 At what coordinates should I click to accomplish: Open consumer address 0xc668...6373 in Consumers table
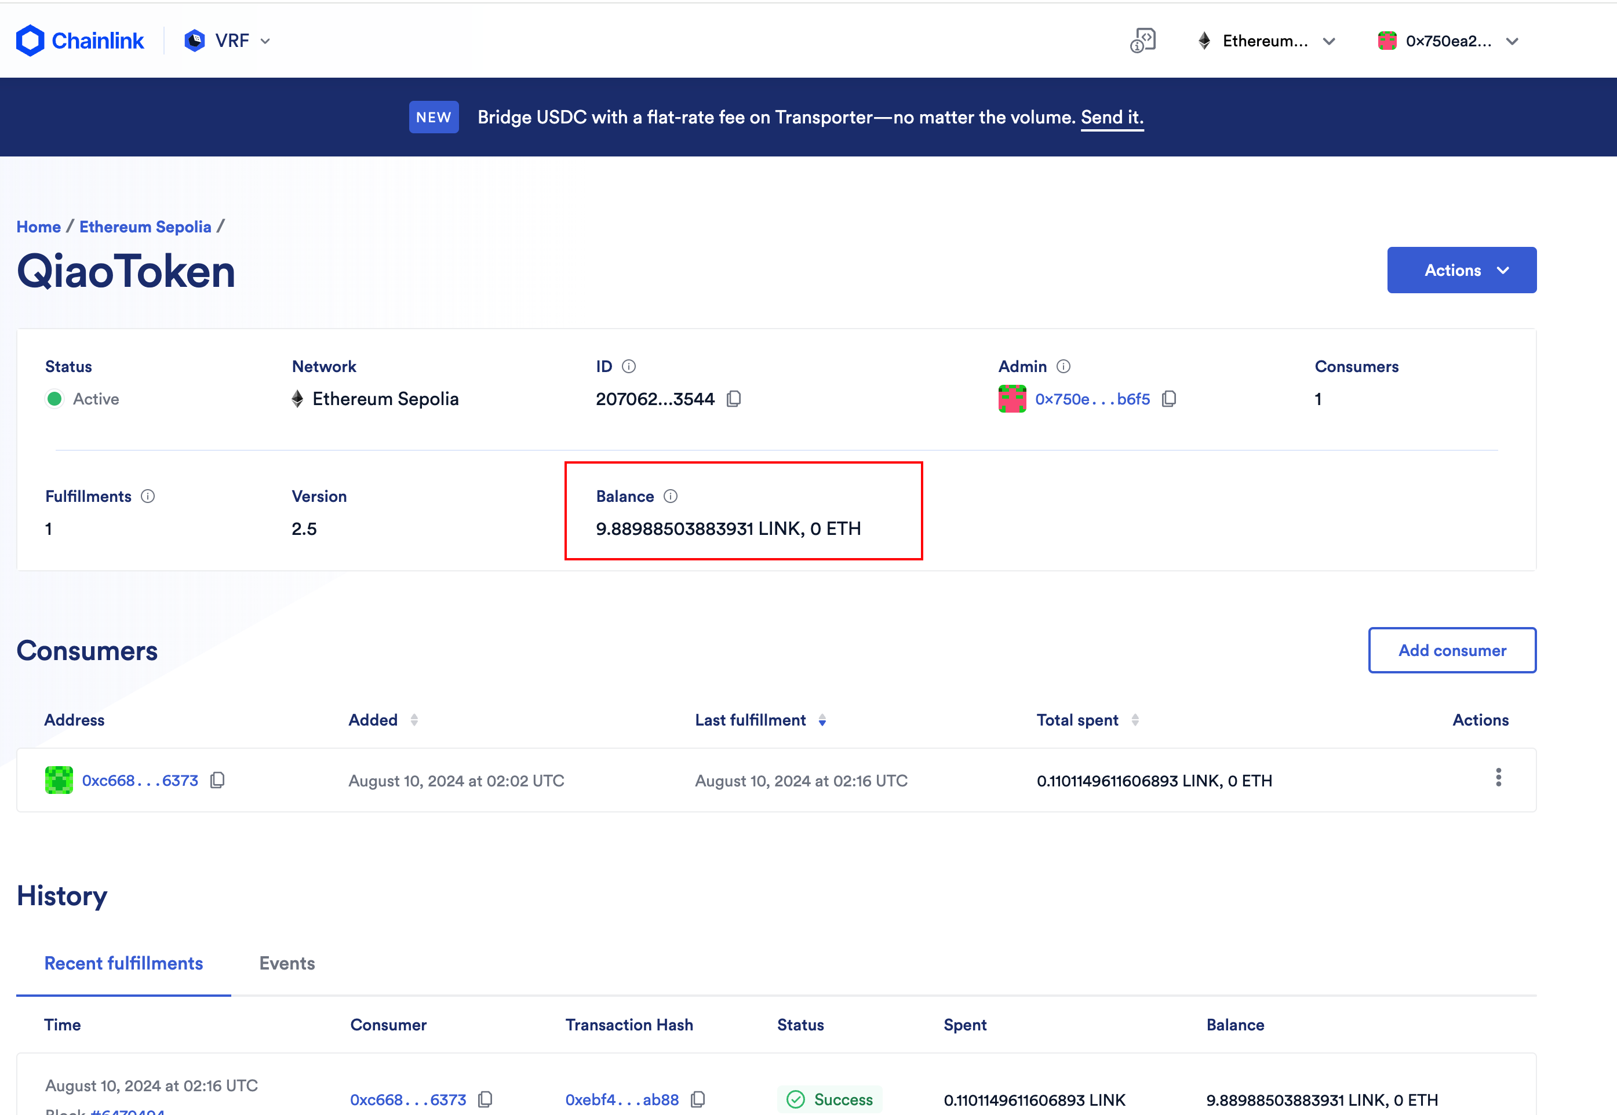tap(140, 781)
